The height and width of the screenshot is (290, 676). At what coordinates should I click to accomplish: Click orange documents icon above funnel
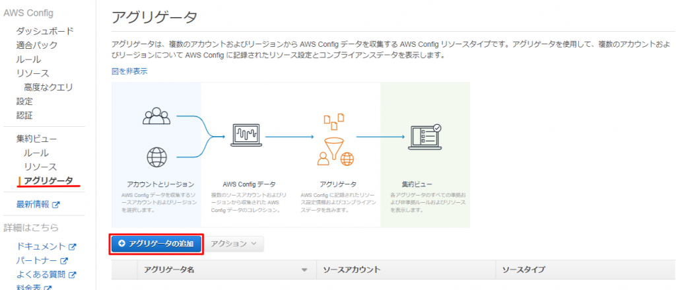(333, 122)
